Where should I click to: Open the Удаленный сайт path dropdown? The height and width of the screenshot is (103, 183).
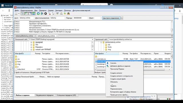click(172, 39)
